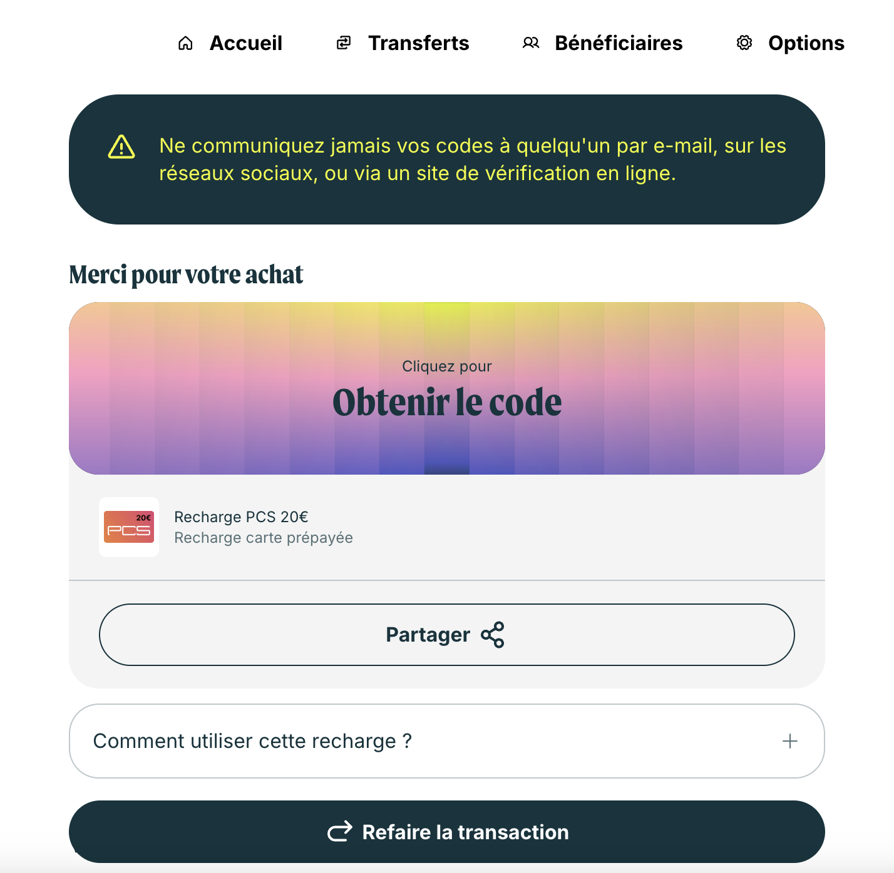Click the transfer arrows icon
894x873 pixels.
344,43
